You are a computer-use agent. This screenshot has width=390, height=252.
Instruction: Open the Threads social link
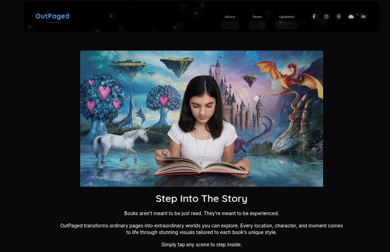pos(338,17)
